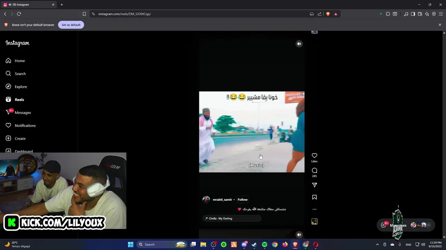Open Brave's share page icon
The height and width of the screenshot is (250, 446).
coord(320,14)
